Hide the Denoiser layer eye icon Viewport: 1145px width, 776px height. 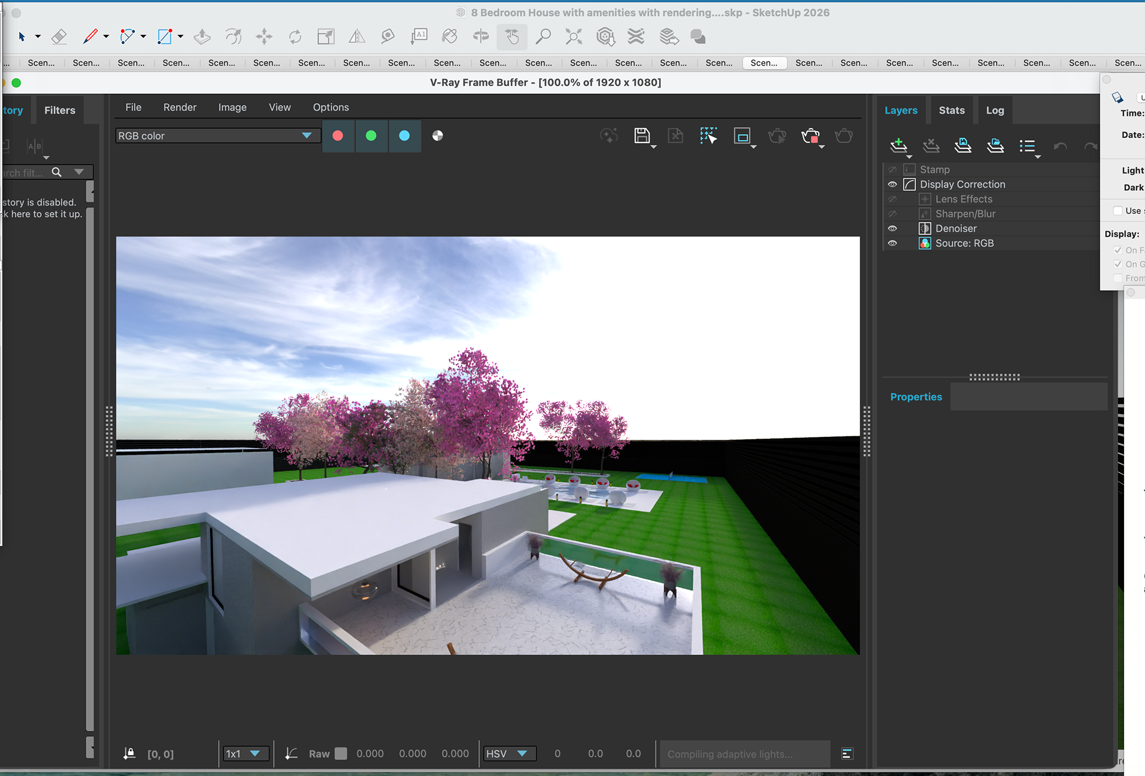(892, 229)
